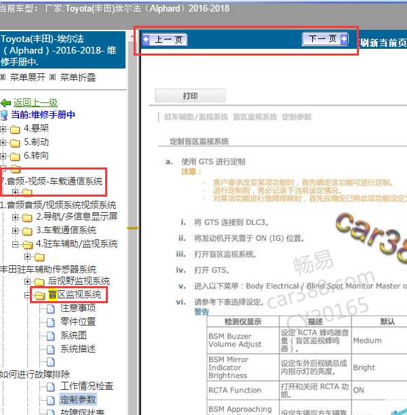
Task: Expand the 3.车载通信系统 node
Action: coord(15,231)
